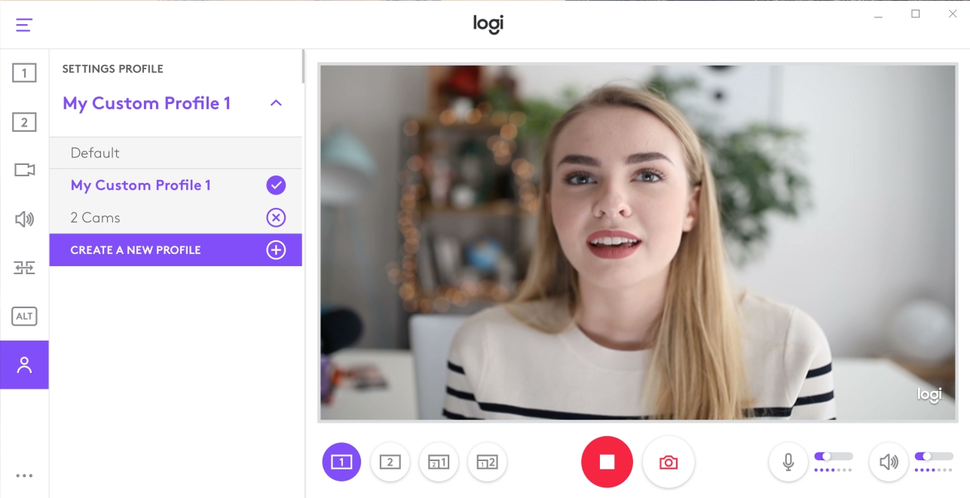Open the transitions settings sidebar icon

pos(24,267)
